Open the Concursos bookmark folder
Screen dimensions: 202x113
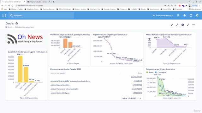coord(122,9)
